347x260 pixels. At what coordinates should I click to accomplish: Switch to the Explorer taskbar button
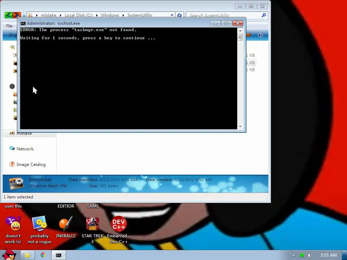[27, 255]
